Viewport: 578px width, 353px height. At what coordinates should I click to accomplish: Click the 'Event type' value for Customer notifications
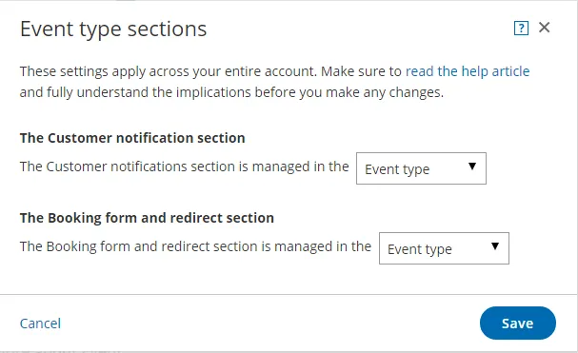coord(397,169)
